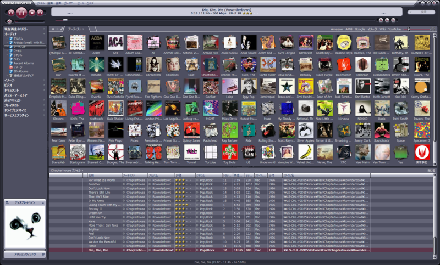This screenshot has width=440, height=265.
Task: Open the 3D Albums view
Action: tap(21, 71)
